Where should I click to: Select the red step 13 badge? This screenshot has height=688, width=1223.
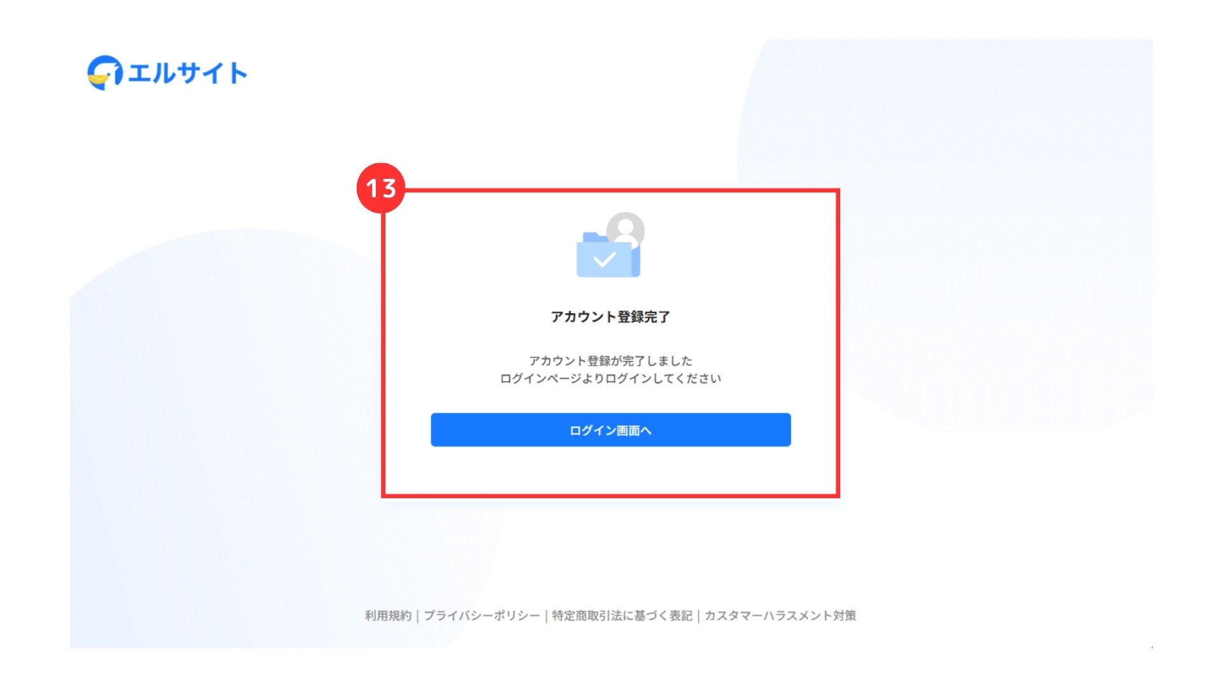(x=381, y=188)
